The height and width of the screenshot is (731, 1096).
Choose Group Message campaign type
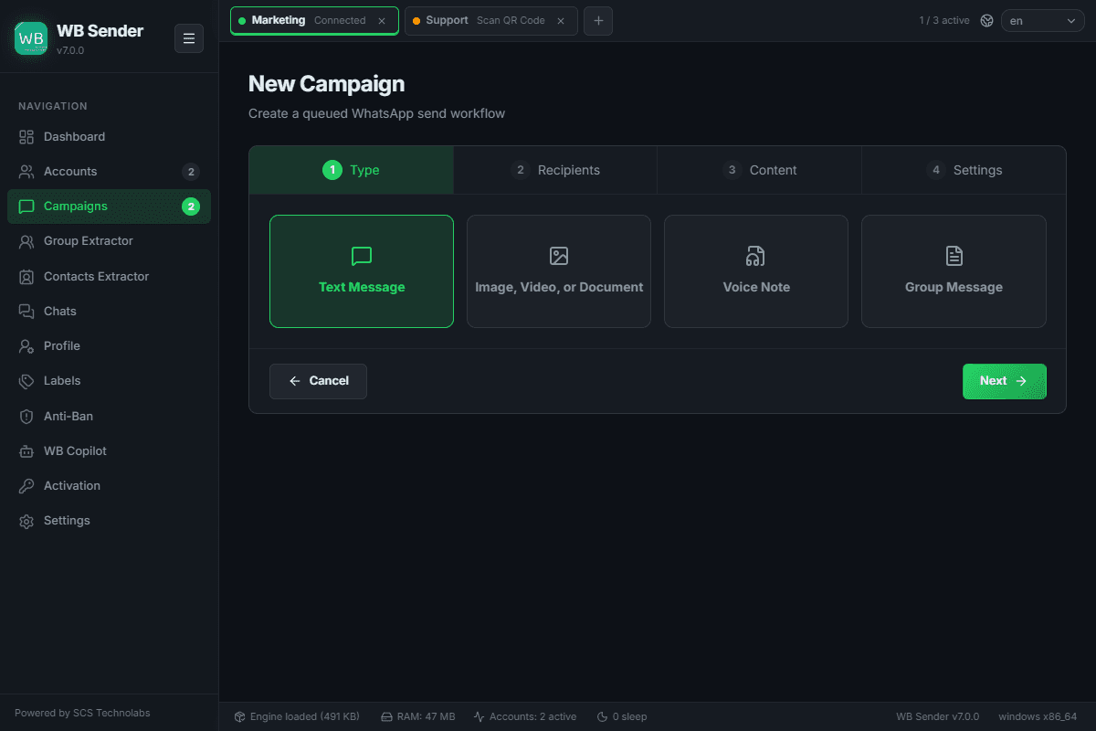[954, 271]
